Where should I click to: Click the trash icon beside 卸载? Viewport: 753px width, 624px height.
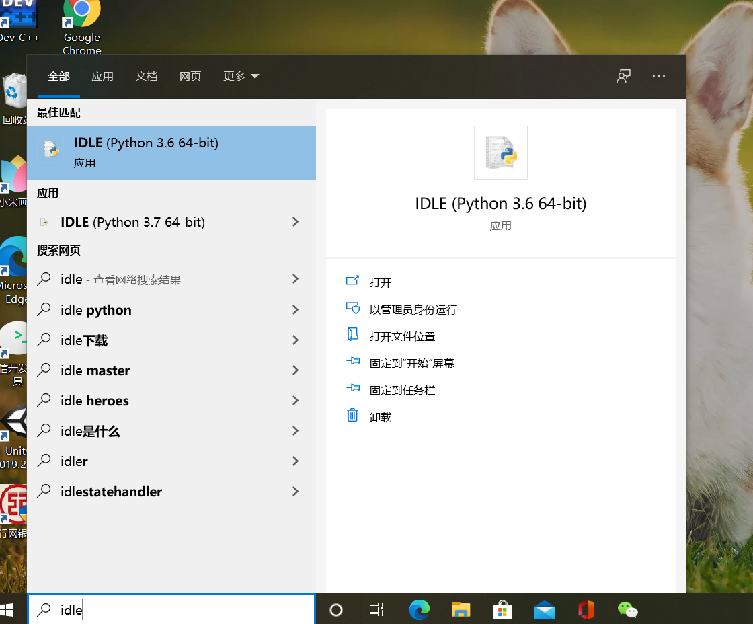coord(352,415)
